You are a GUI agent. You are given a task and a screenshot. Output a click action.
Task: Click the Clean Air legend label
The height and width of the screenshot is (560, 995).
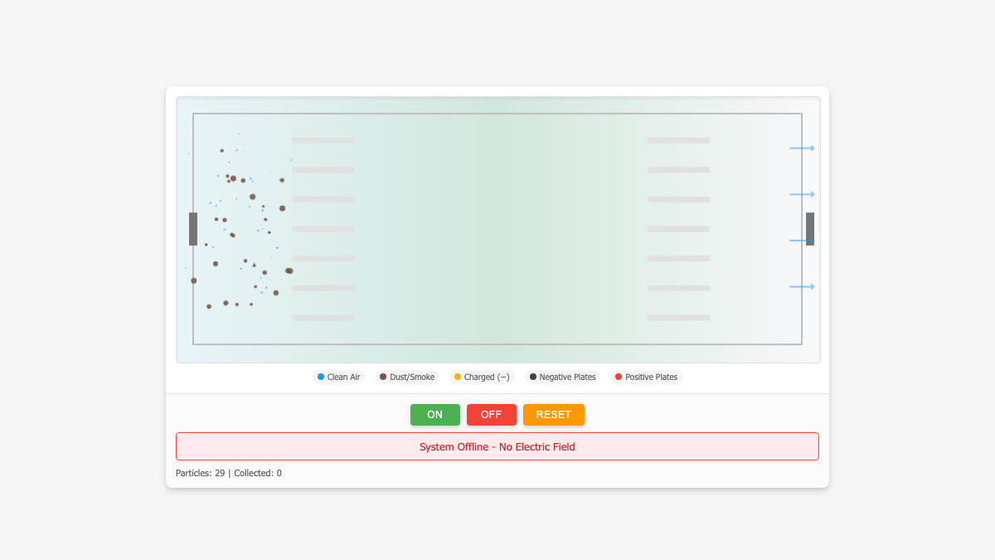coord(343,377)
